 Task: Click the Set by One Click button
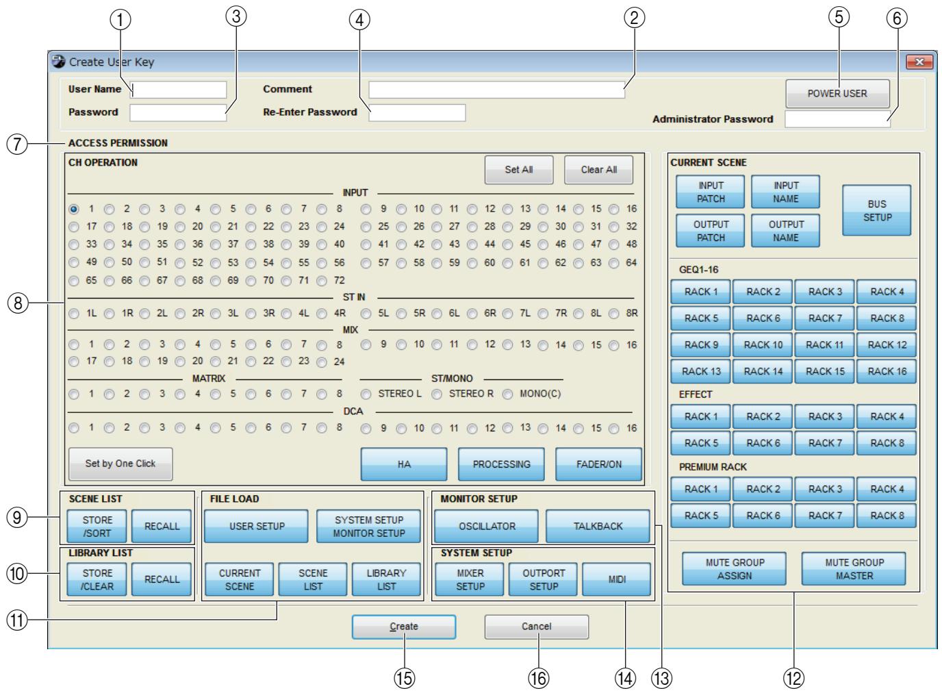tap(120, 464)
